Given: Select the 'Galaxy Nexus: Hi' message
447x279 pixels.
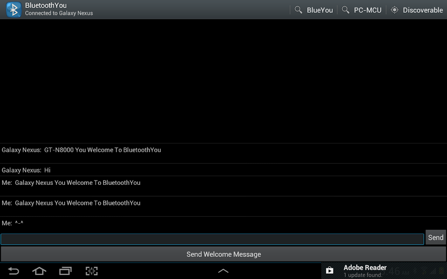Looking at the screenshot, I should tap(26, 170).
